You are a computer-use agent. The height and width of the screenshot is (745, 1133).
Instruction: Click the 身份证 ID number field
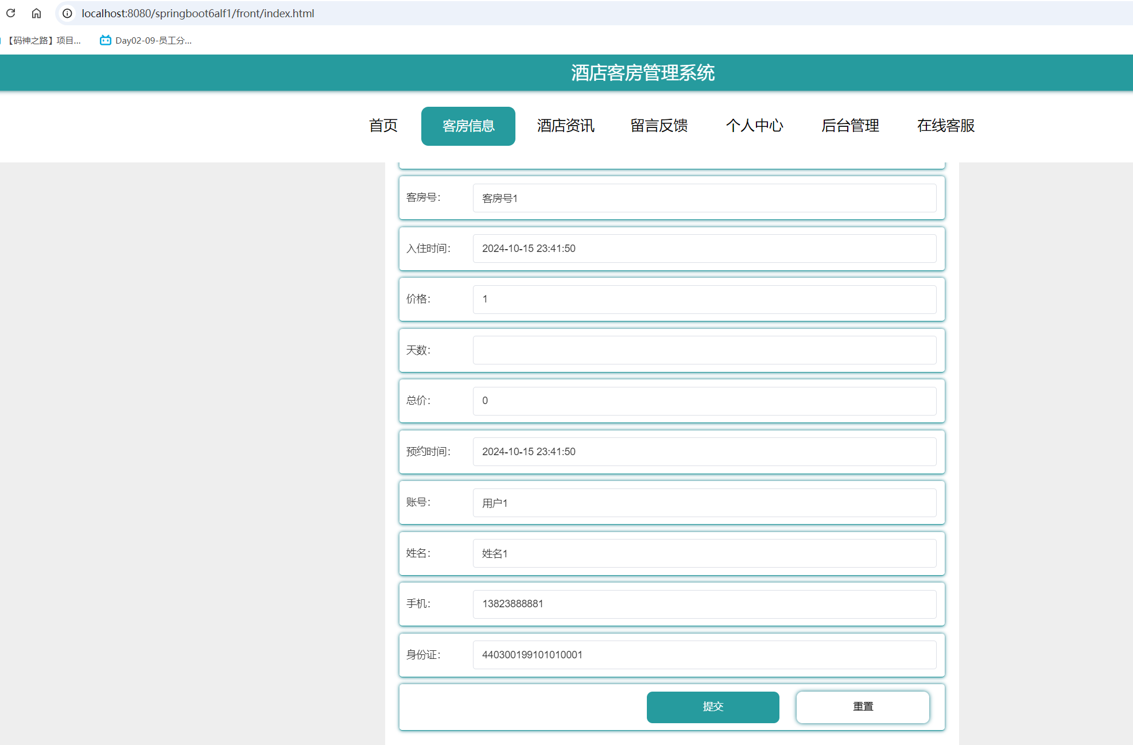point(705,654)
